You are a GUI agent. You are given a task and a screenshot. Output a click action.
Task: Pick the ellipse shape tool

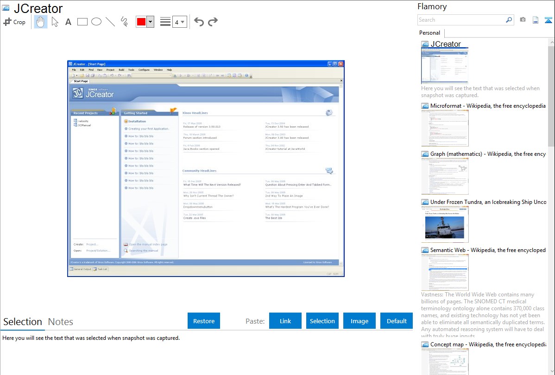click(x=96, y=22)
